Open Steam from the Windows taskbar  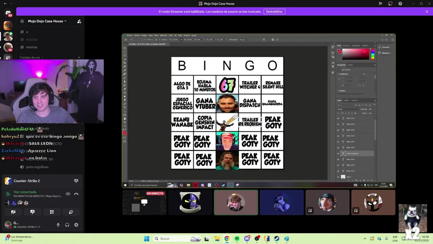277,239
